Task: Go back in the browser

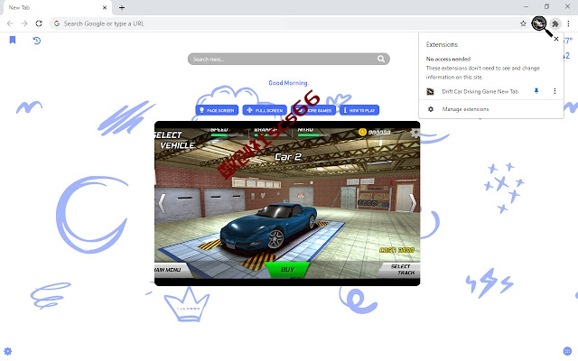Action: [x=10, y=23]
